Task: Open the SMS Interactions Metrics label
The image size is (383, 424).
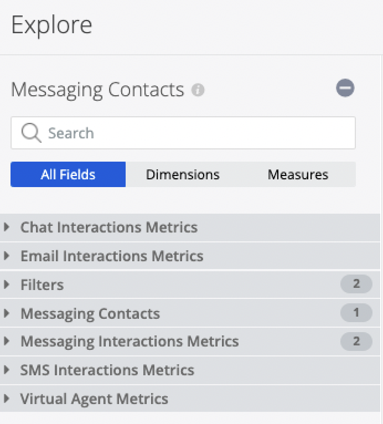Action: coord(107,370)
